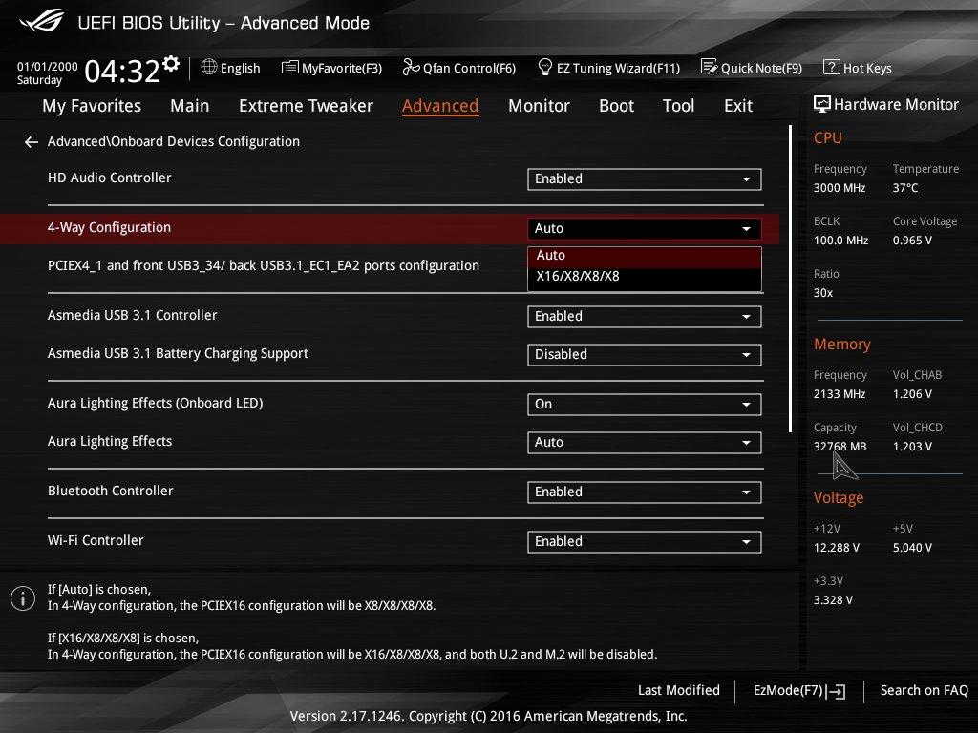
Task: Click the Advanced\Onboard Devices Configuration breadcrumb
Action: tap(174, 141)
